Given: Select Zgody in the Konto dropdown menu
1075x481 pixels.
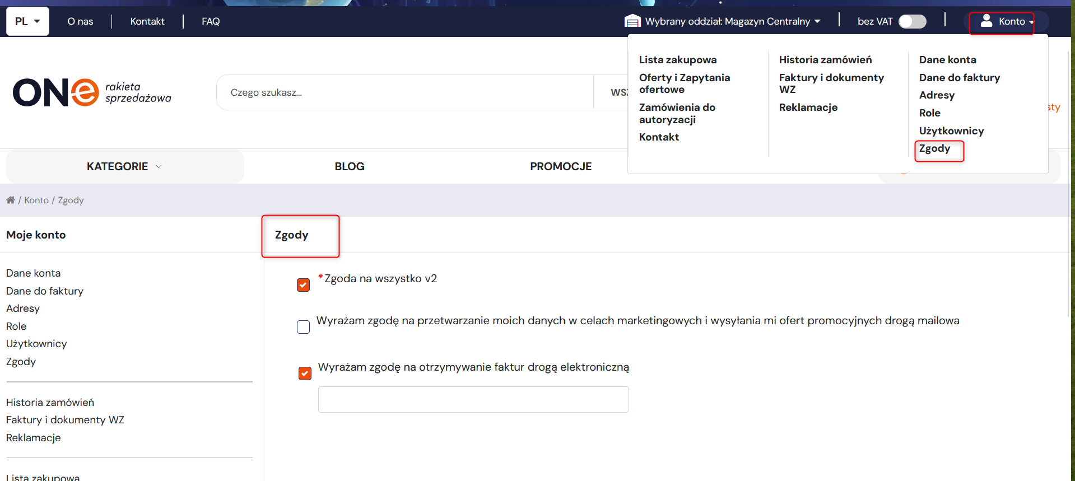Looking at the screenshot, I should pyautogui.click(x=934, y=148).
